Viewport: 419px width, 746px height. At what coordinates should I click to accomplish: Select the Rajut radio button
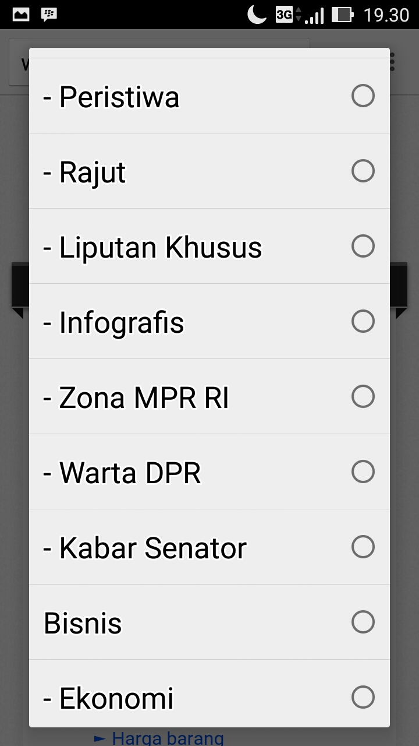[x=363, y=171]
